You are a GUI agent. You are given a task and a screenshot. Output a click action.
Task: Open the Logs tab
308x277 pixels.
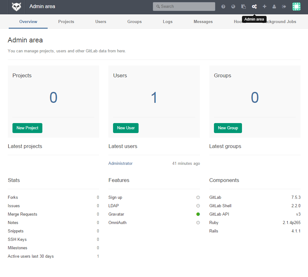pos(168,21)
